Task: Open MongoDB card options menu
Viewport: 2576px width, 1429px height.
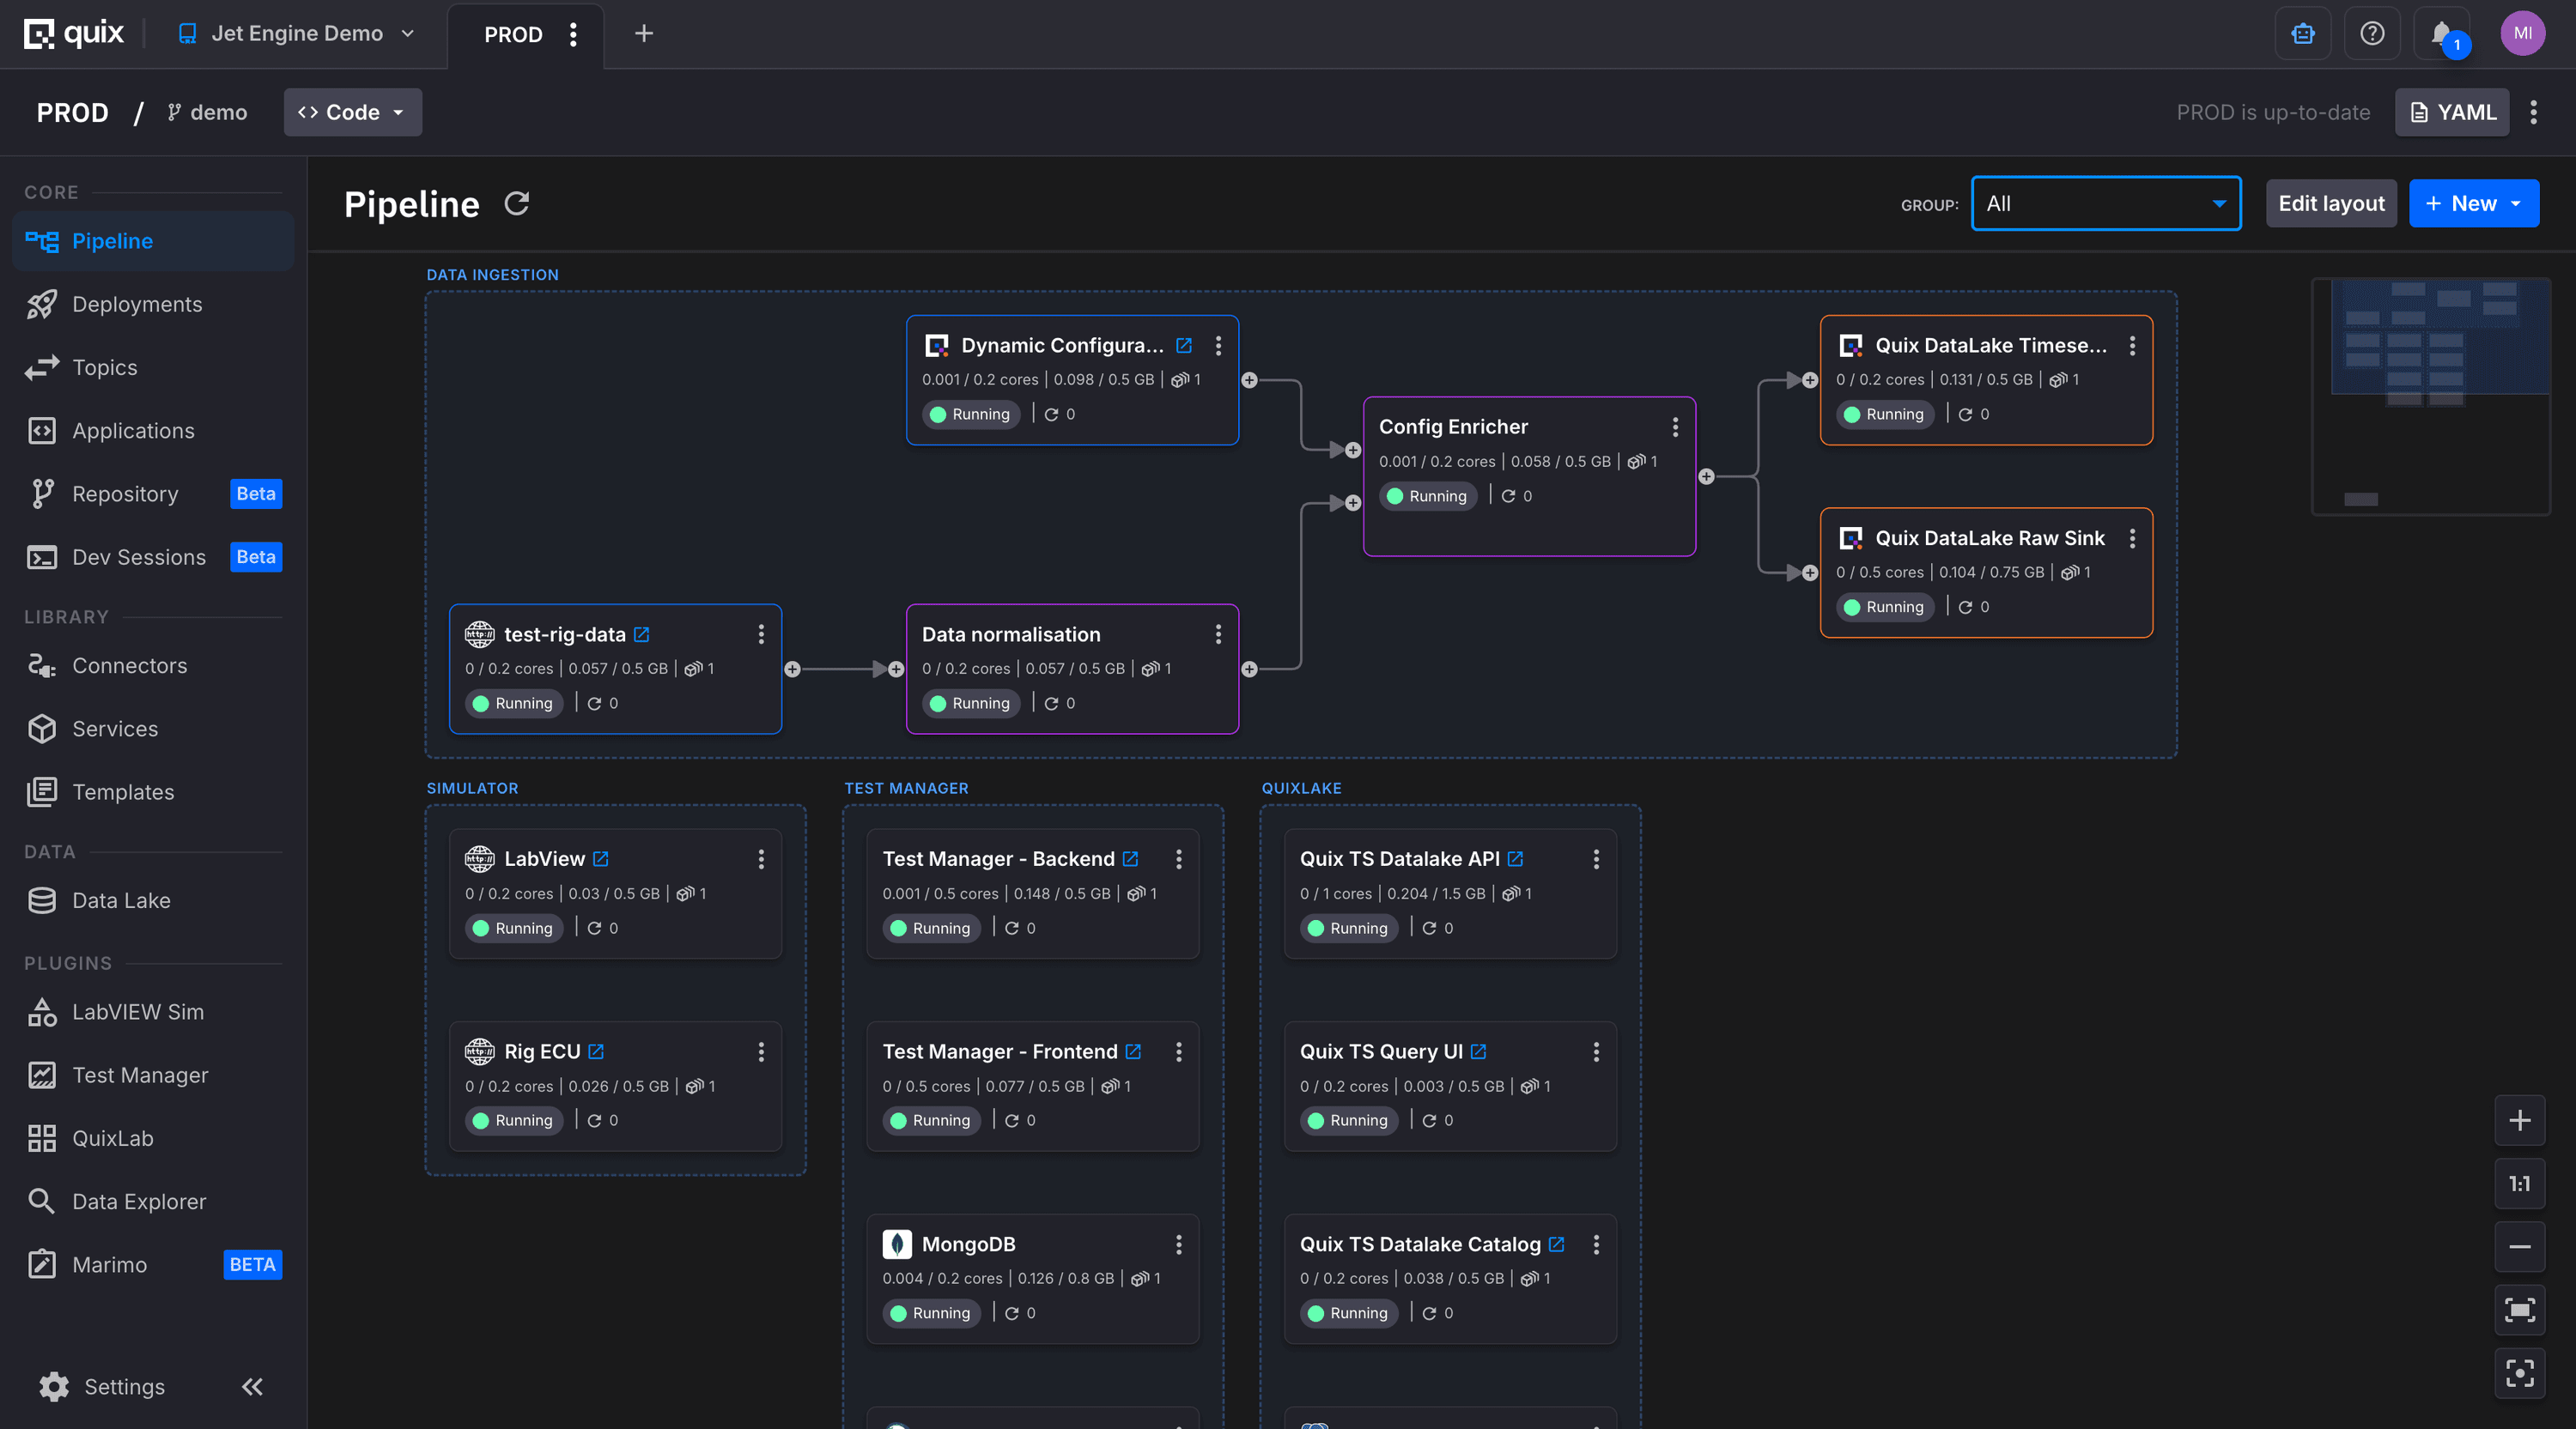Action: tap(1179, 1244)
